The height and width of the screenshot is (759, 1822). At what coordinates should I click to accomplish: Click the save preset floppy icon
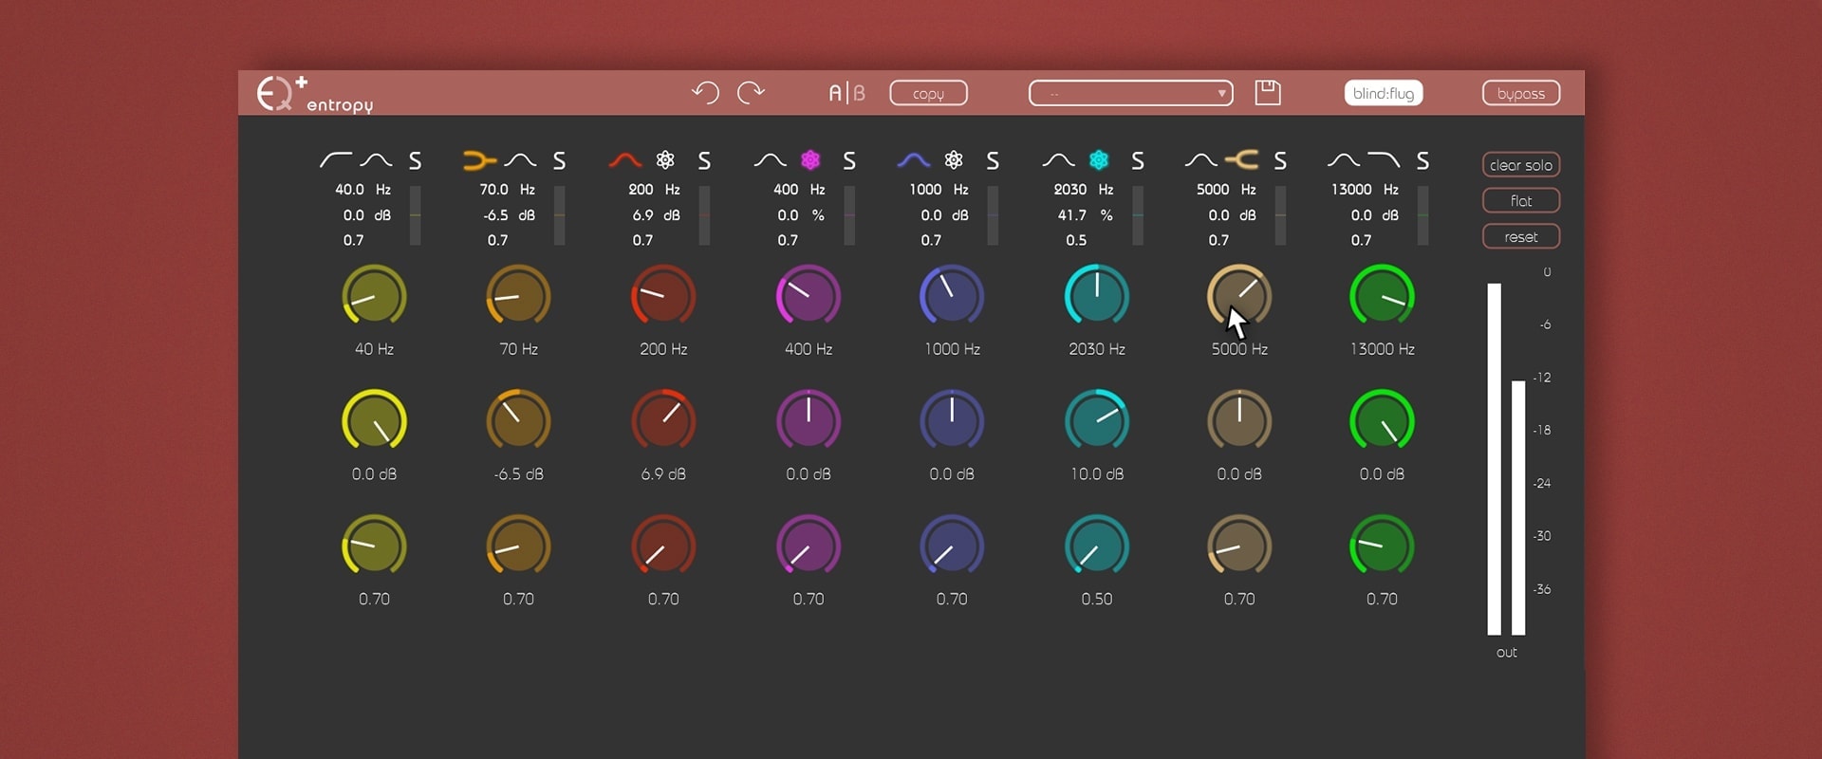click(1268, 92)
